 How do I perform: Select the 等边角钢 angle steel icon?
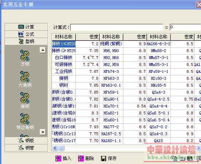[x=25, y=118]
